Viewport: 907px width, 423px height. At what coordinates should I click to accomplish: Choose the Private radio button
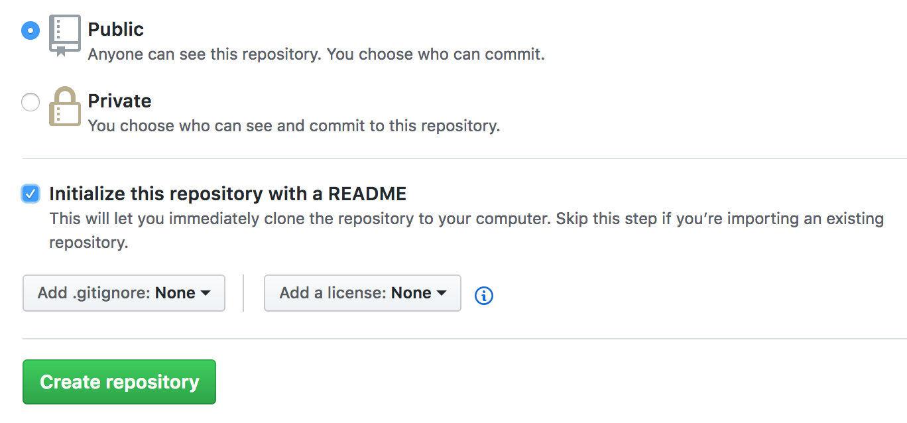[30, 102]
